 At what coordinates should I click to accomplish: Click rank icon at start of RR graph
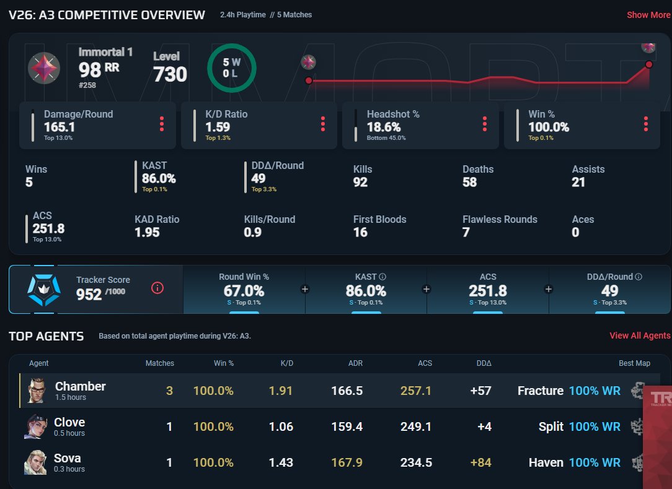pos(308,63)
